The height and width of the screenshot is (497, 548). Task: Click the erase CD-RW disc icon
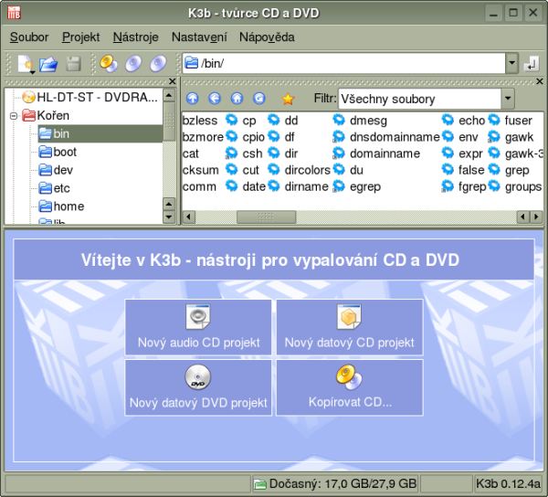click(133, 64)
